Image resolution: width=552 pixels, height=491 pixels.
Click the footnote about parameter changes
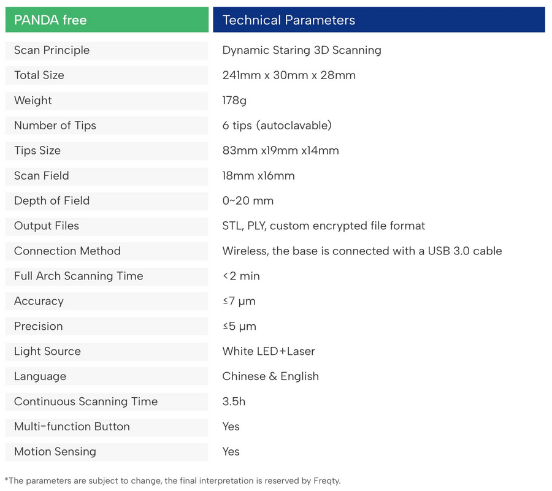[172, 481]
